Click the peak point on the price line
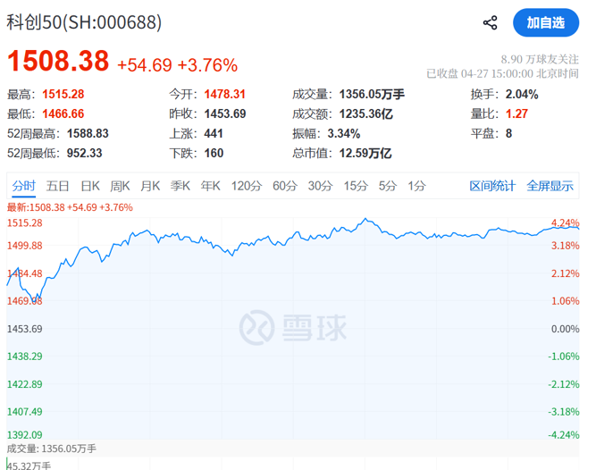 pyautogui.click(x=365, y=218)
